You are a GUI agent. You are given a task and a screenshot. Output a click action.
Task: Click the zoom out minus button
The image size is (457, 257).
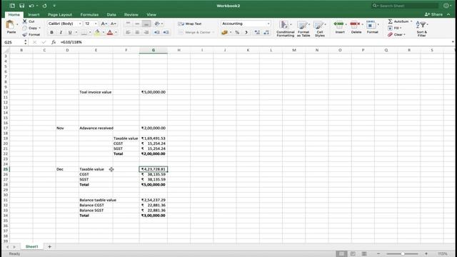pos(378,254)
